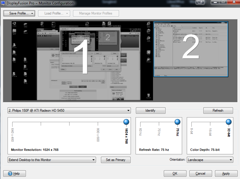Click the 640 x 480 resolution label
This screenshot has height=179, width=240.
(13, 135)
